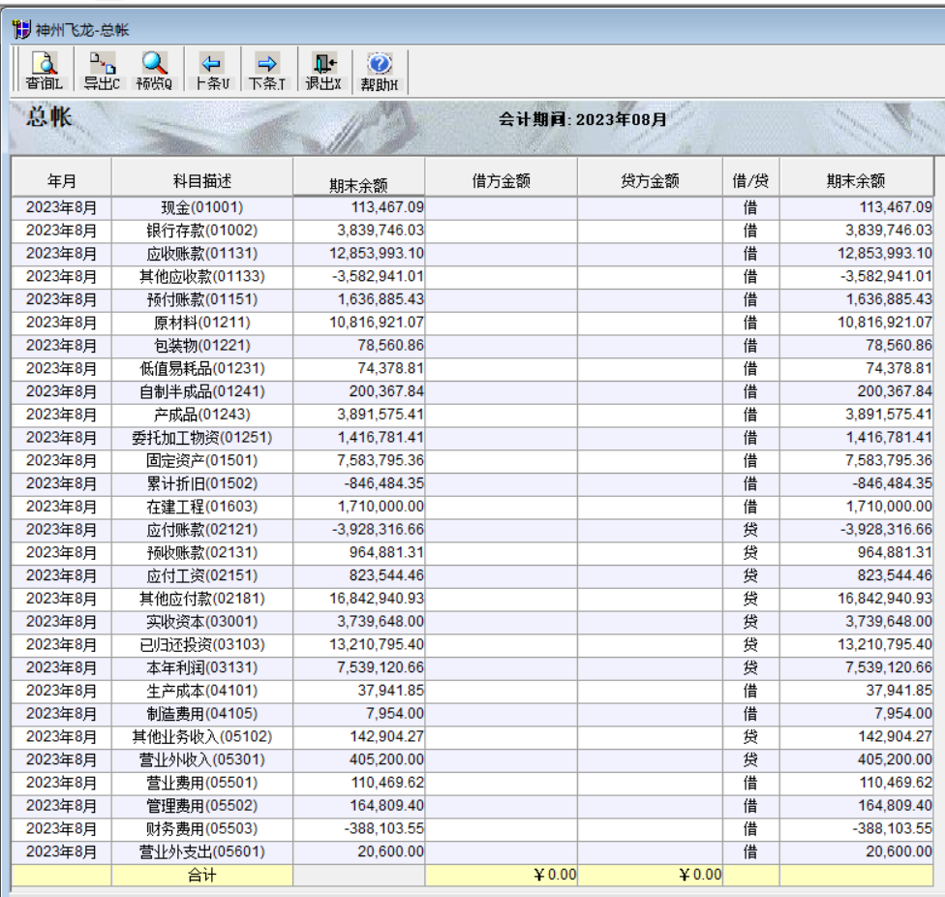The height and width of the screenshot is (897, 945).
Task: Select 其他应收款(01133) account cell
Action: 202,277
